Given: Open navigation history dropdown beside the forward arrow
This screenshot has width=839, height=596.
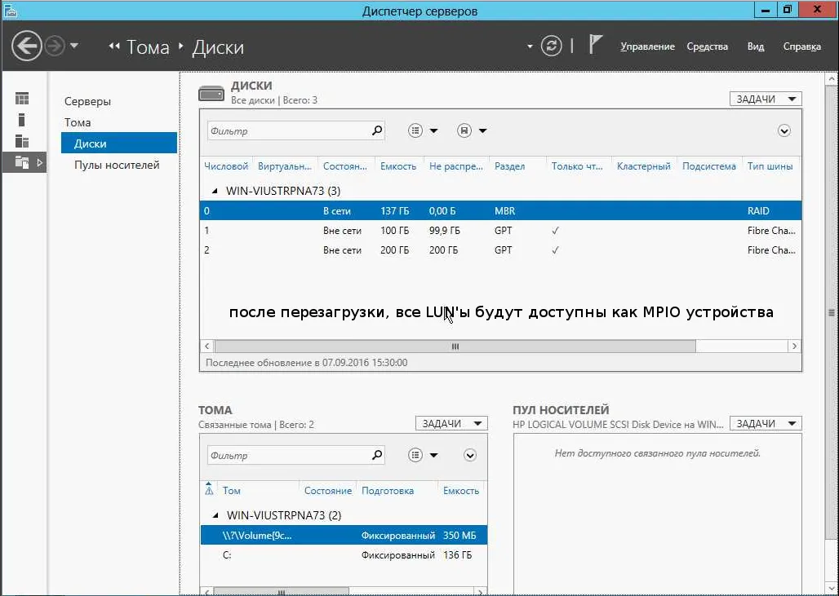Looking at the screenshot, I should (74, 46).
